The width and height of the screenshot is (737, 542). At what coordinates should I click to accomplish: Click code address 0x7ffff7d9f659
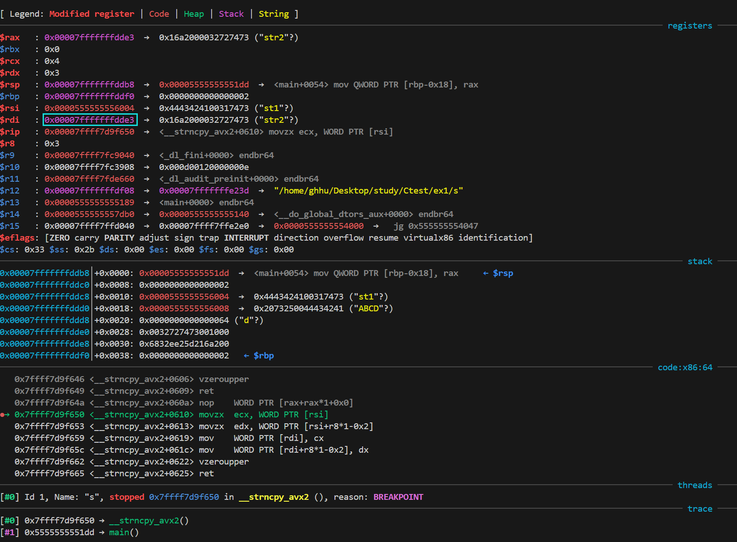pyautogui.click(x=49, y=438)
